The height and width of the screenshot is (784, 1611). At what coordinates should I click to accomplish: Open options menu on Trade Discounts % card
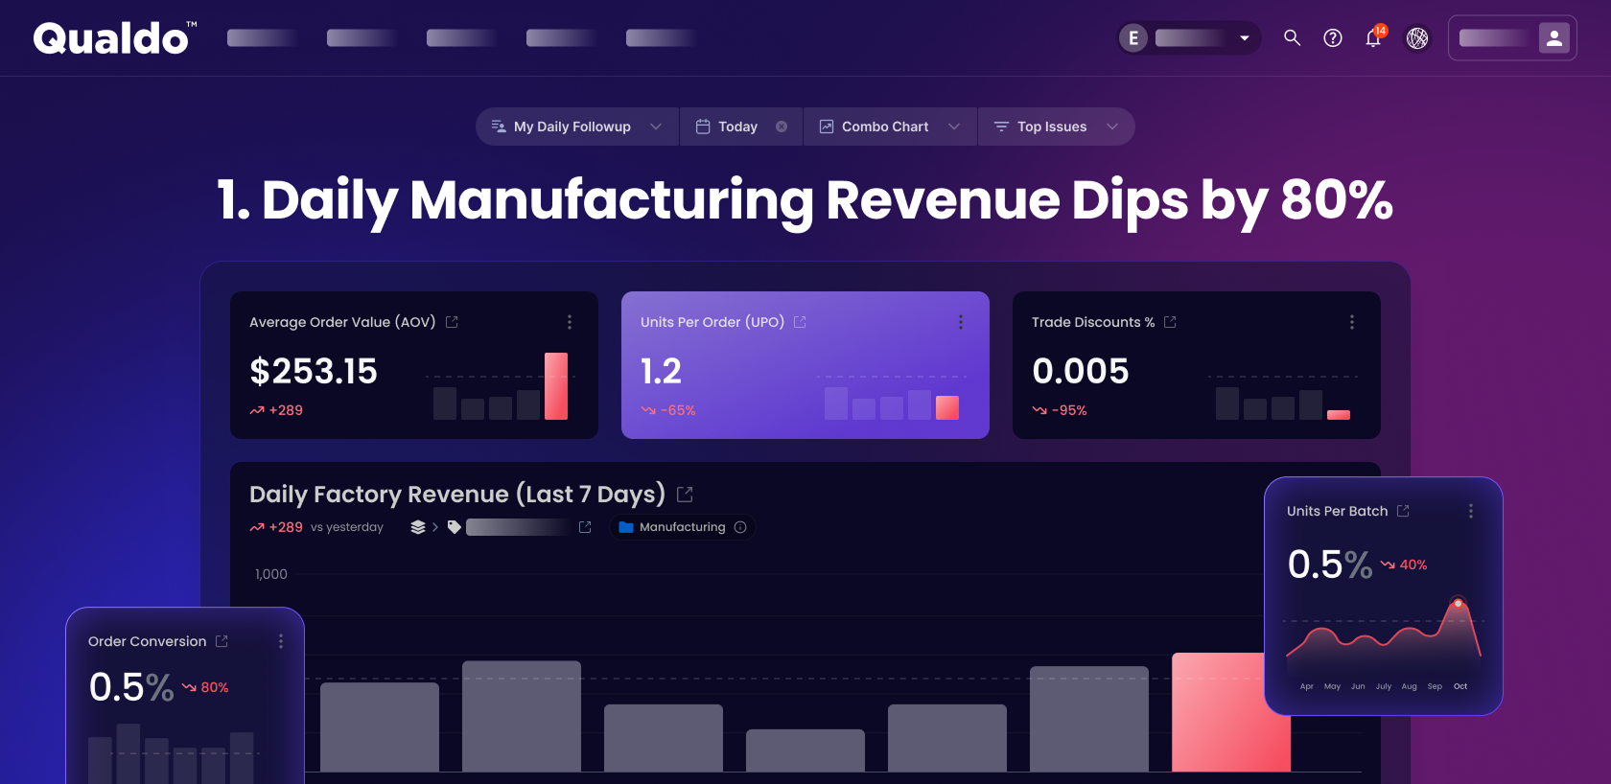1352,322
